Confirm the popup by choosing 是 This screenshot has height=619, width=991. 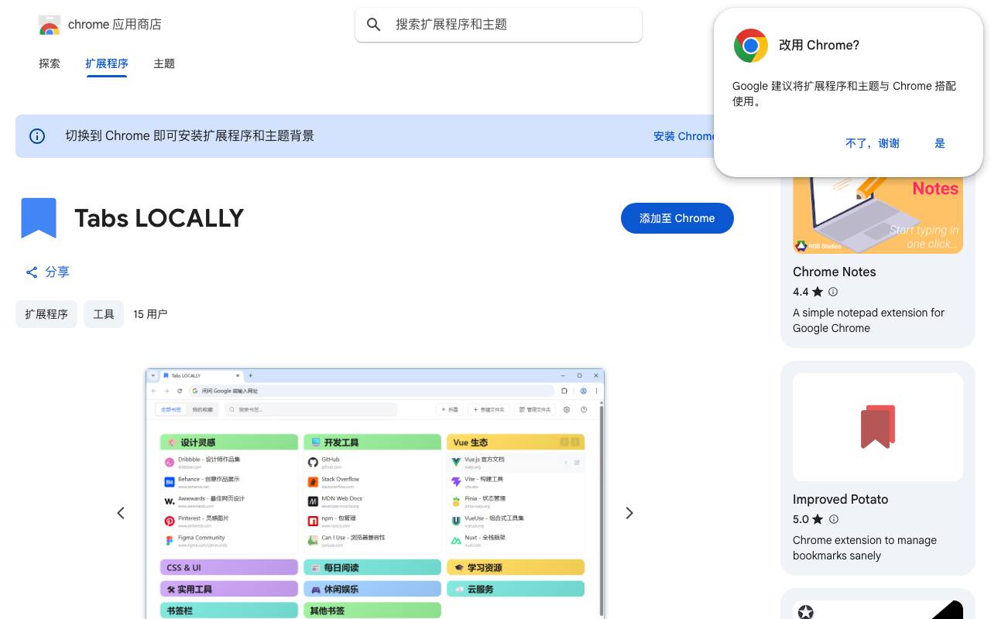[940, 143]
